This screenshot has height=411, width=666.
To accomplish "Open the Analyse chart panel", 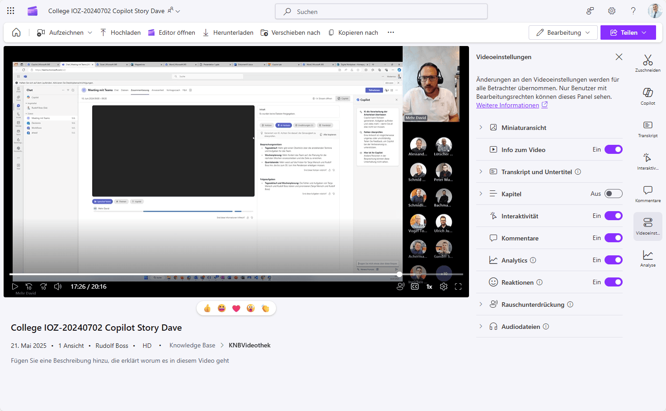I will (x=647, y=258).
